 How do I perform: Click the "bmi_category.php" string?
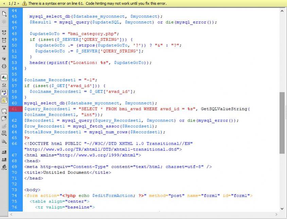pyautogui.click(x=92, y=34)
